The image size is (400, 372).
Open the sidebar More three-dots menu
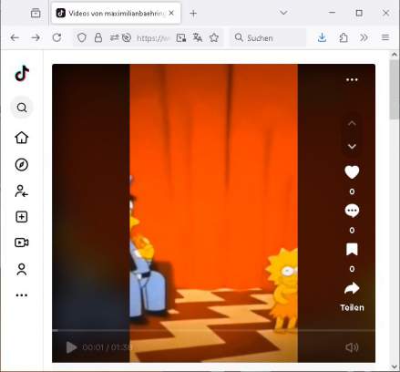[x=22, y=295]
